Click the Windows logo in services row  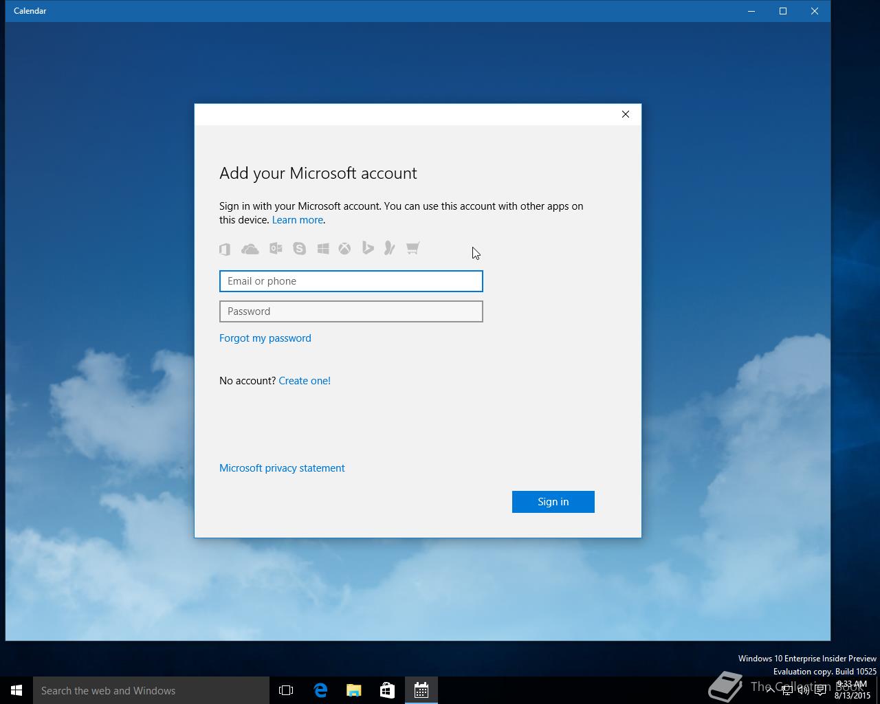tap(323, 248)
